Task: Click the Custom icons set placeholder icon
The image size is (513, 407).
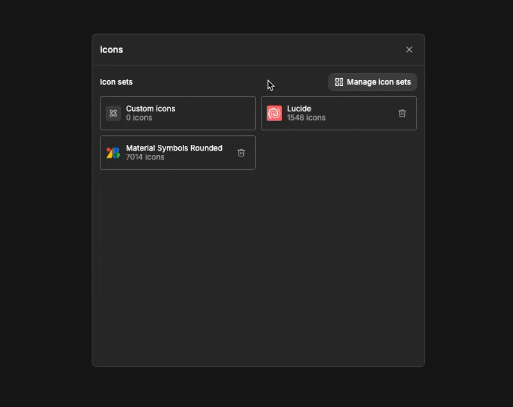Action: (114, 113)
